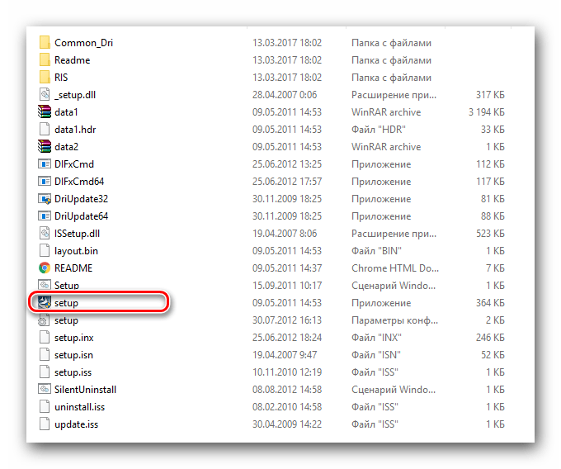This screenshot has height=469, width=561.
Task: Select the file name "_setup.dll"
Action: click(x=75, y=95)
